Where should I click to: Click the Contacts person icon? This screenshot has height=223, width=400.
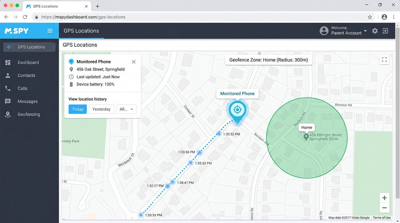coord(8,76)
